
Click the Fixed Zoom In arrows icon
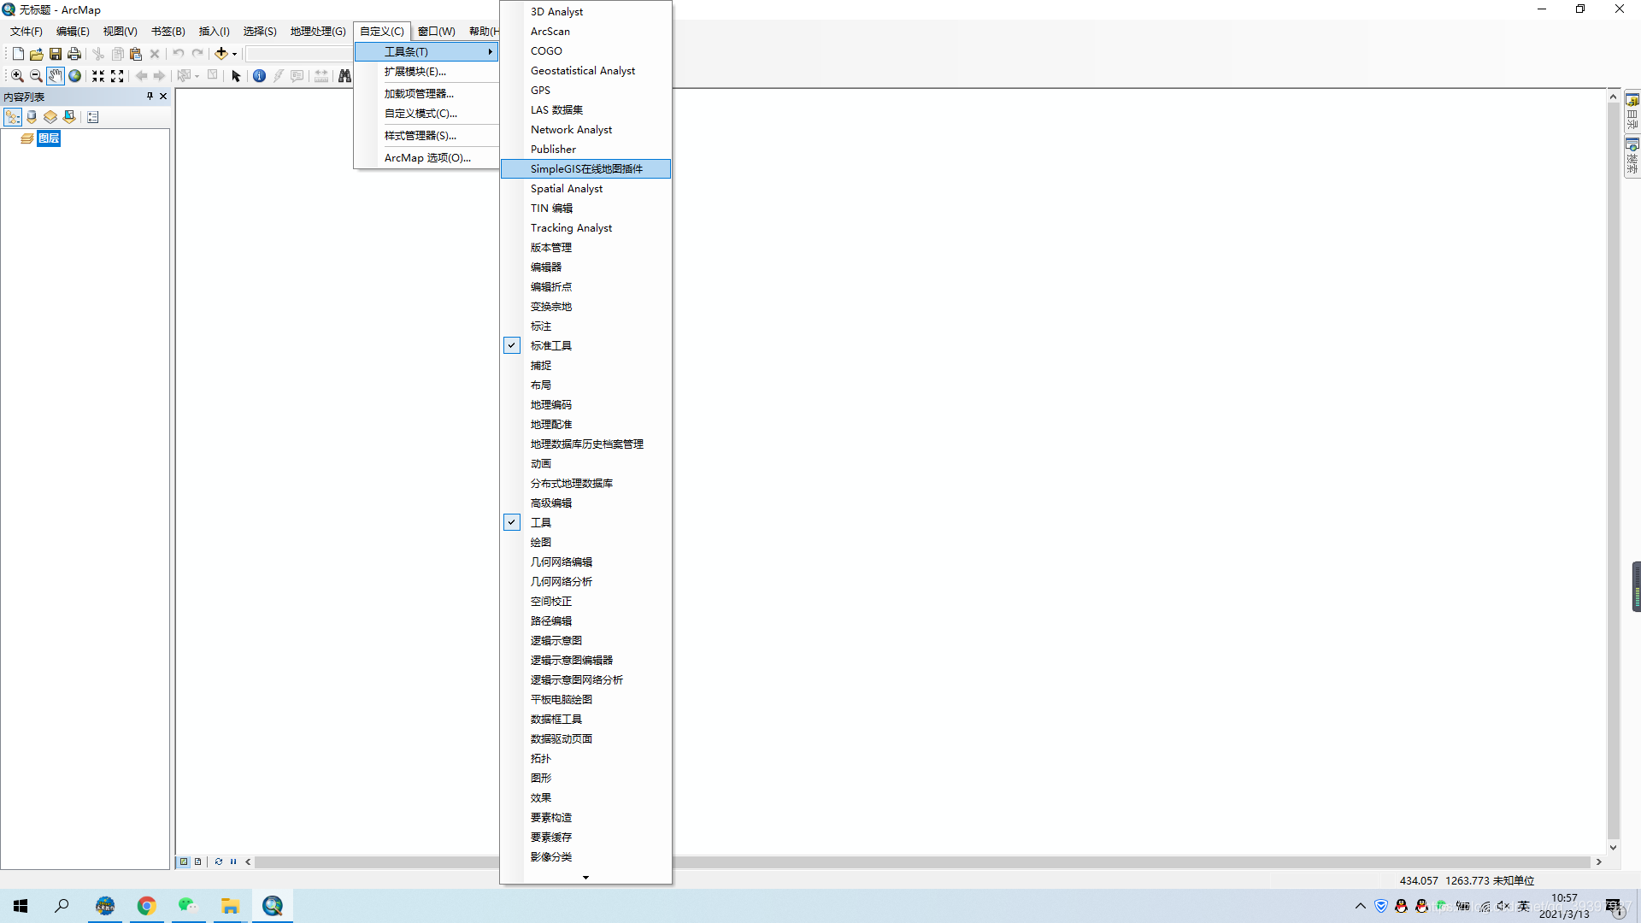tap(98, 76)
